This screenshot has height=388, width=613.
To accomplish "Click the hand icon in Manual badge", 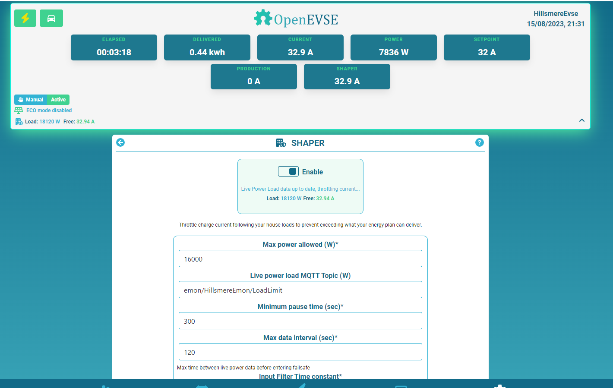I will 21,100.
